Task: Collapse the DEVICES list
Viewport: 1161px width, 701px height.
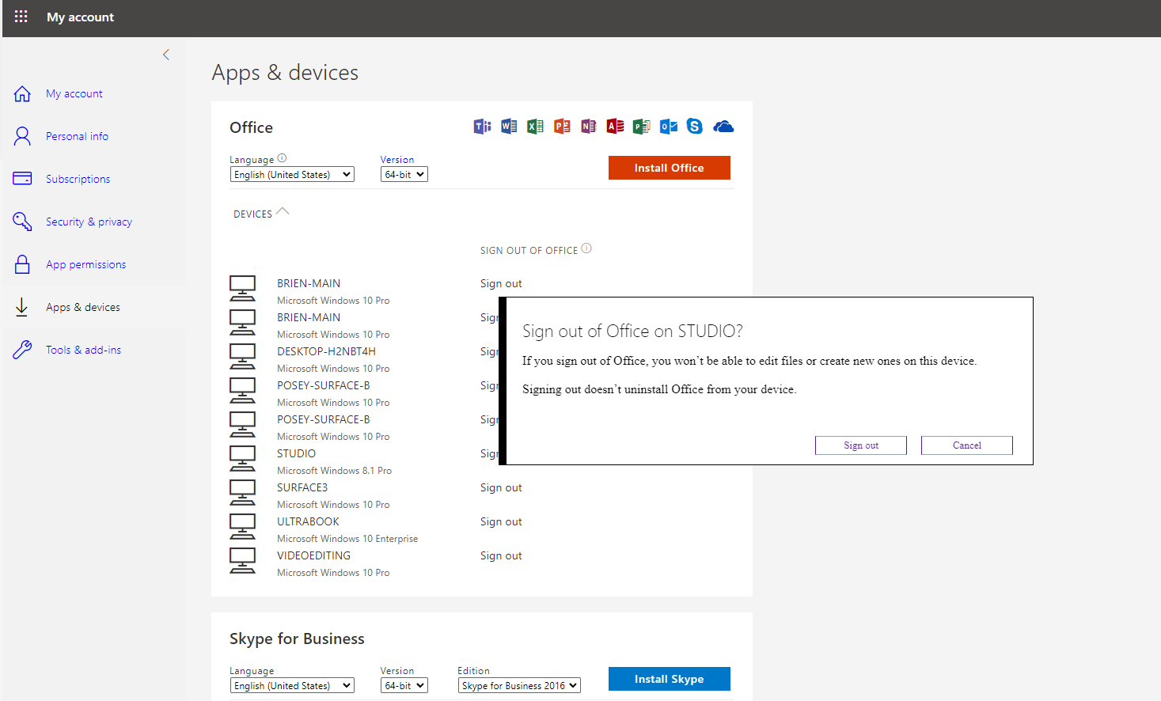Action: tap(261, 214)
